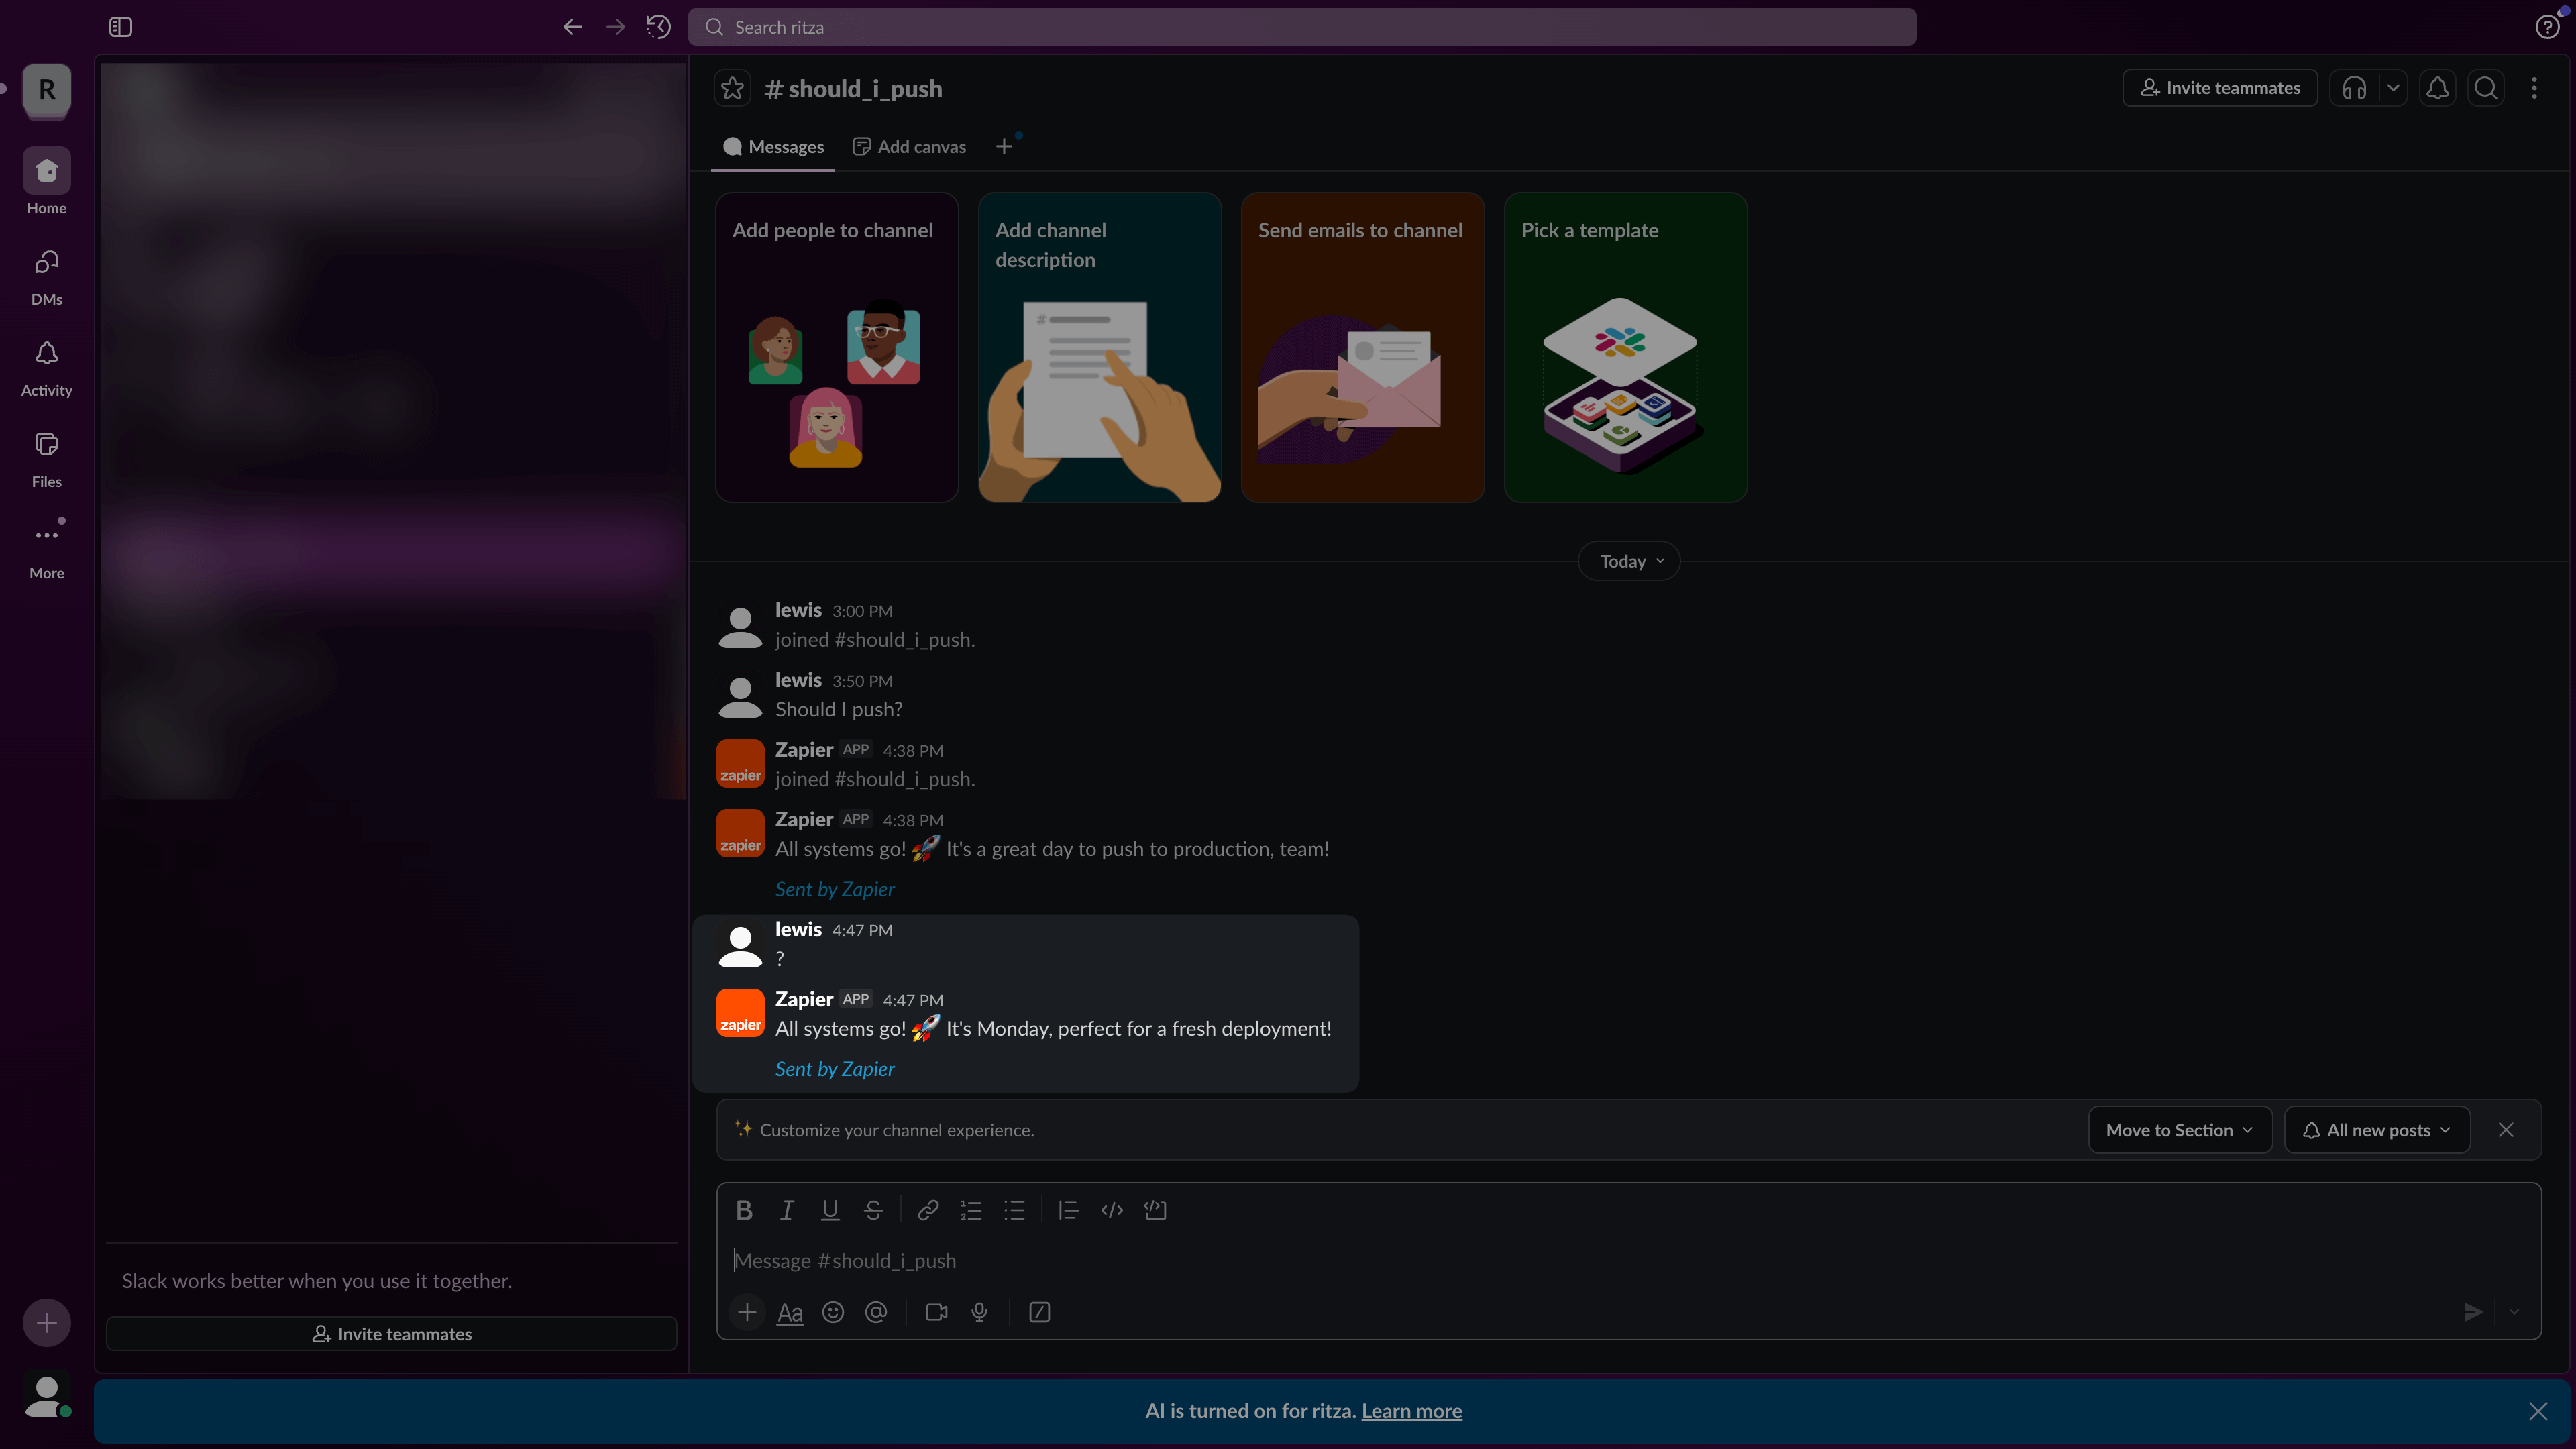Expand the Move to Section dropdown
The height and width of the screenshot is (1449, 2576).
coord(2179,1129)
